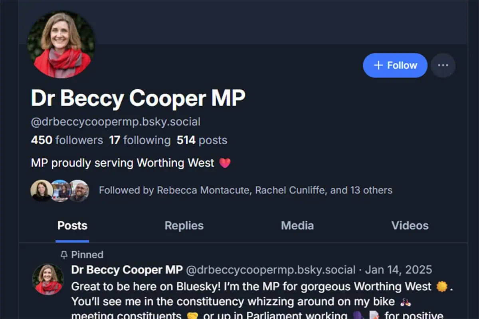Open Dr Beccy Cooper's large profile avatar
479x319 pixels.
(x=61, y=45)
